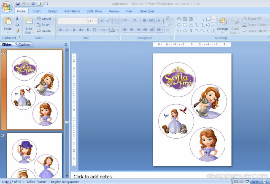The image size is (270, 184).
Task: Click Grow Font icon
Action: [x=102, y=21]
